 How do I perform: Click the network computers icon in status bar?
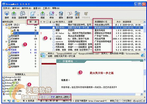click(x=9, y=101)
